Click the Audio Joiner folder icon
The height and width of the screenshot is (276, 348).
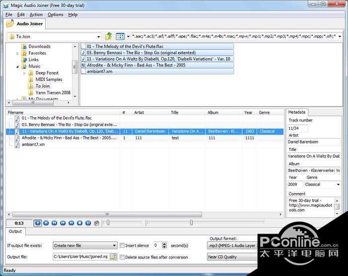10,23
